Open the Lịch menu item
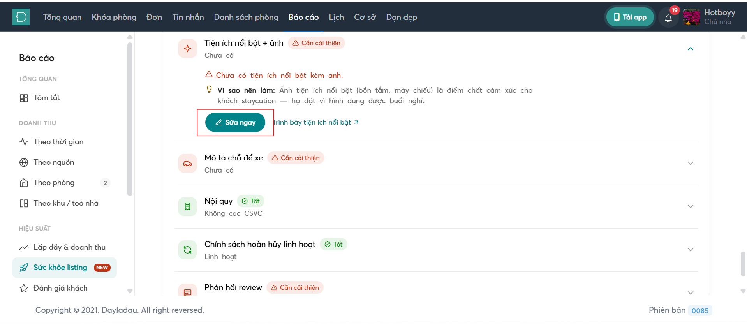This screenshot has height=324, width=747. pyautogui.click(x=337, y=17)
